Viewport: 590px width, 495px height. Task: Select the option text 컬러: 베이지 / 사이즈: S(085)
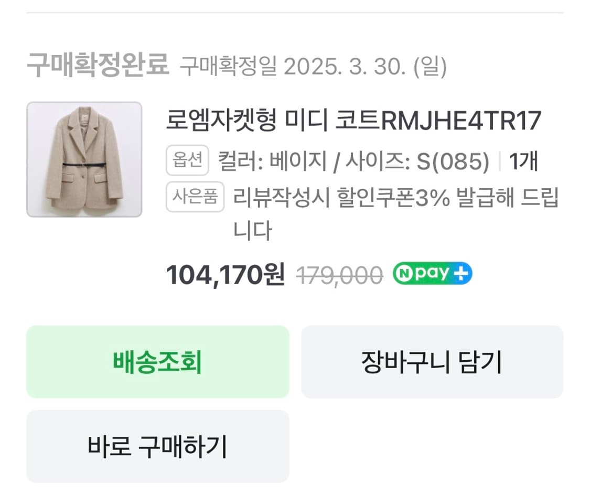point(351,162)
